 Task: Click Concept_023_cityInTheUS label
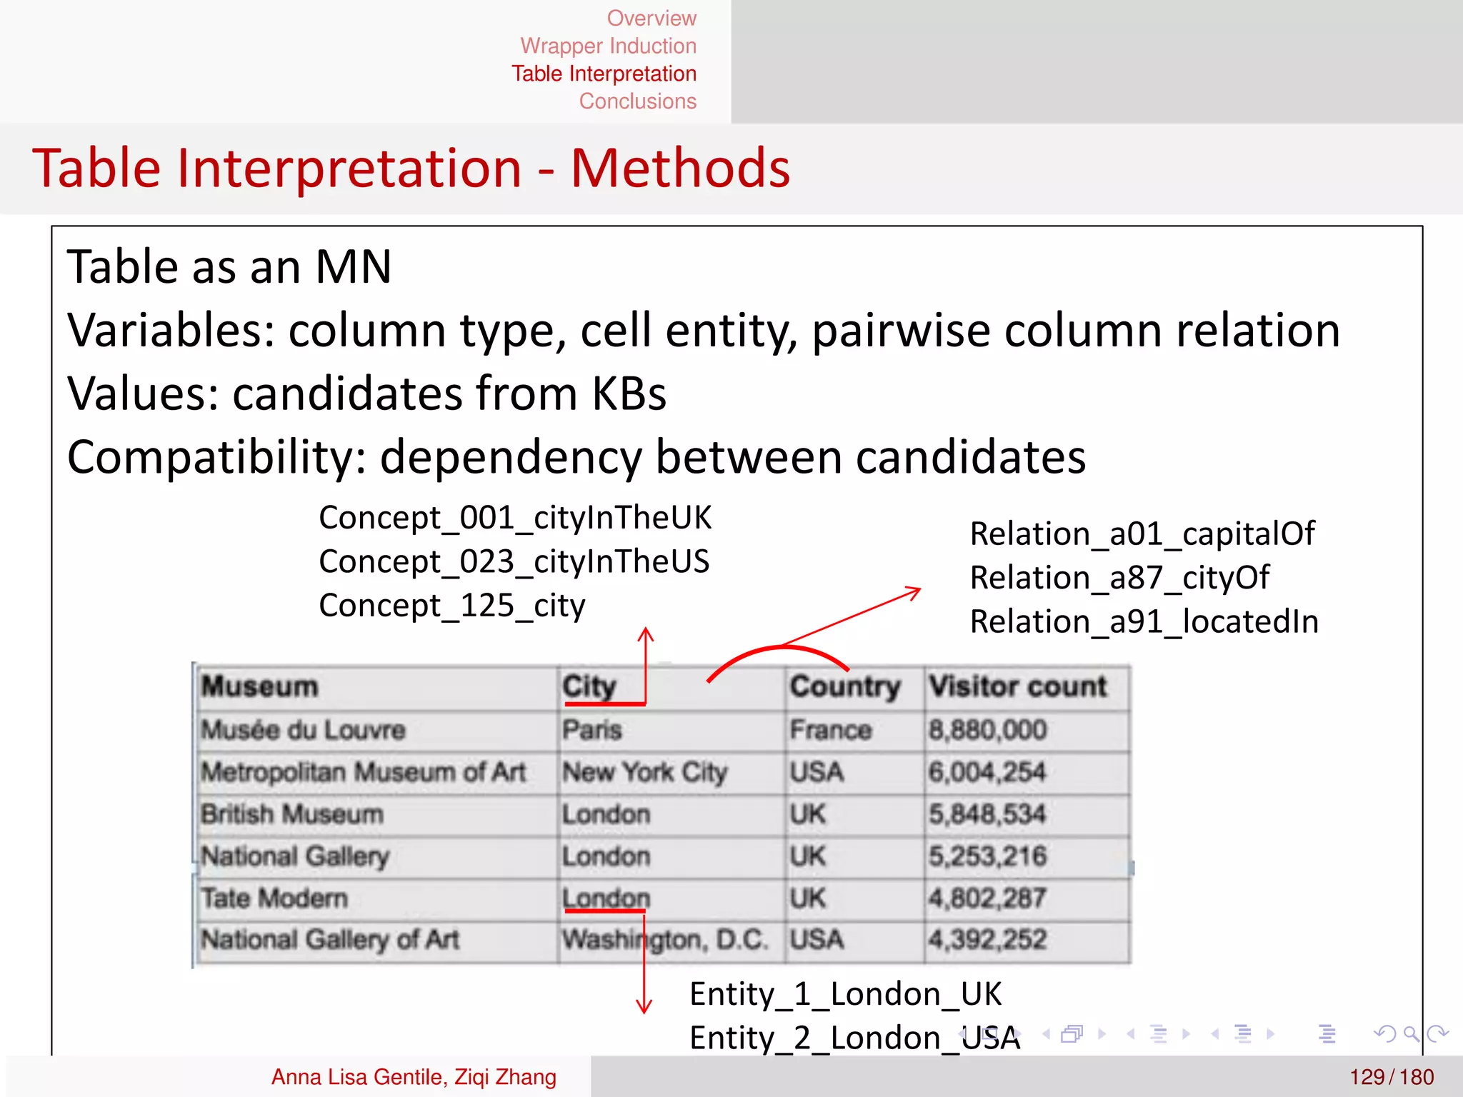pyautogui.click(x=514, y=562)
